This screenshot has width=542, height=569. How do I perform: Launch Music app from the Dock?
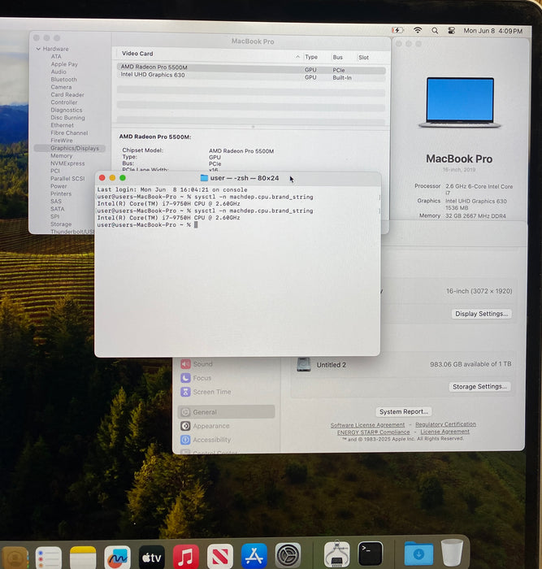186,557
